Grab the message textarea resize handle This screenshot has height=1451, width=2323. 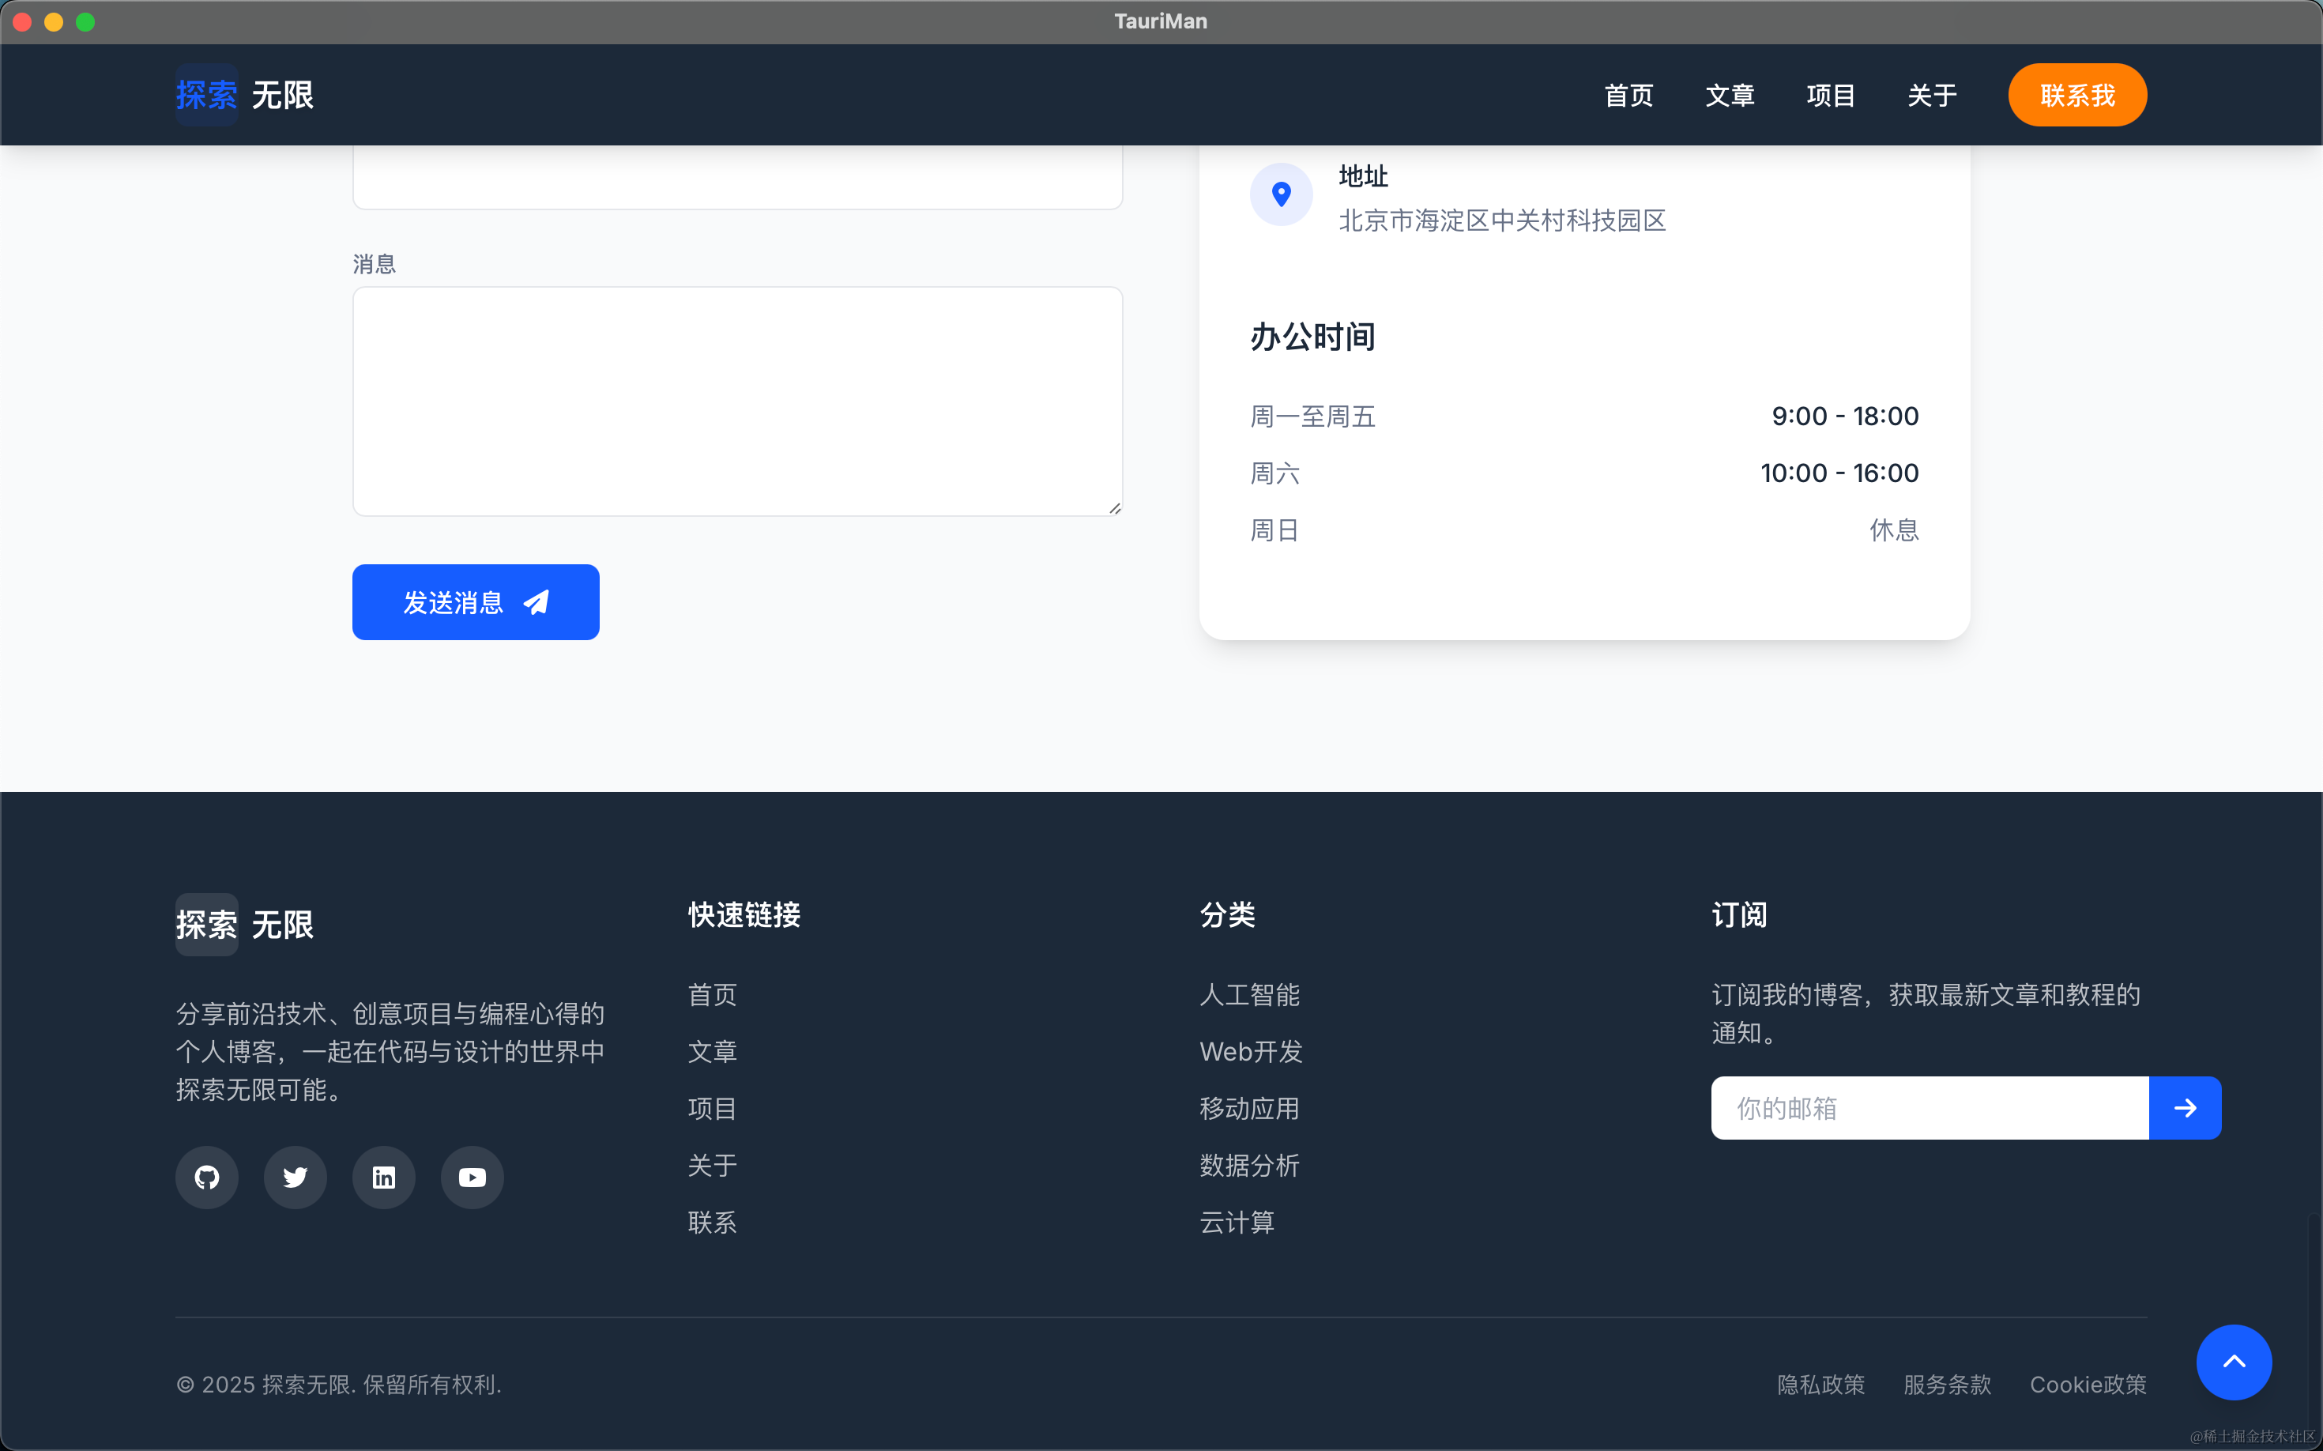pos(1114,509)
